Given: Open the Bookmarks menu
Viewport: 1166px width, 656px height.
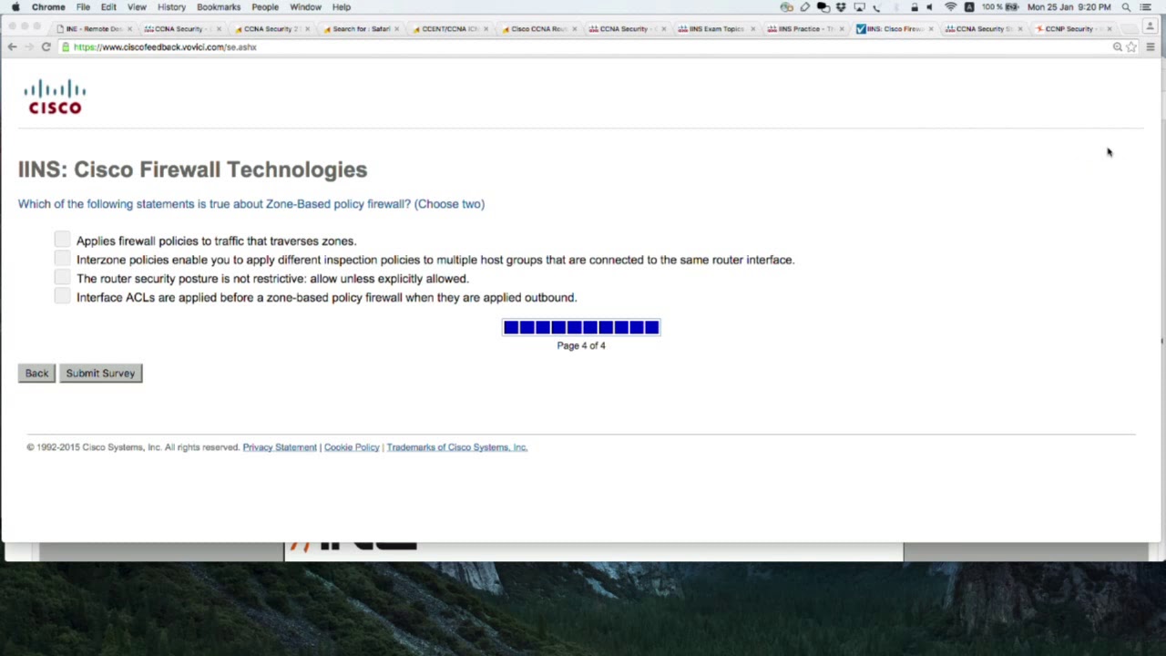Looking at the screenshot, I should click(x=219, y=7).
